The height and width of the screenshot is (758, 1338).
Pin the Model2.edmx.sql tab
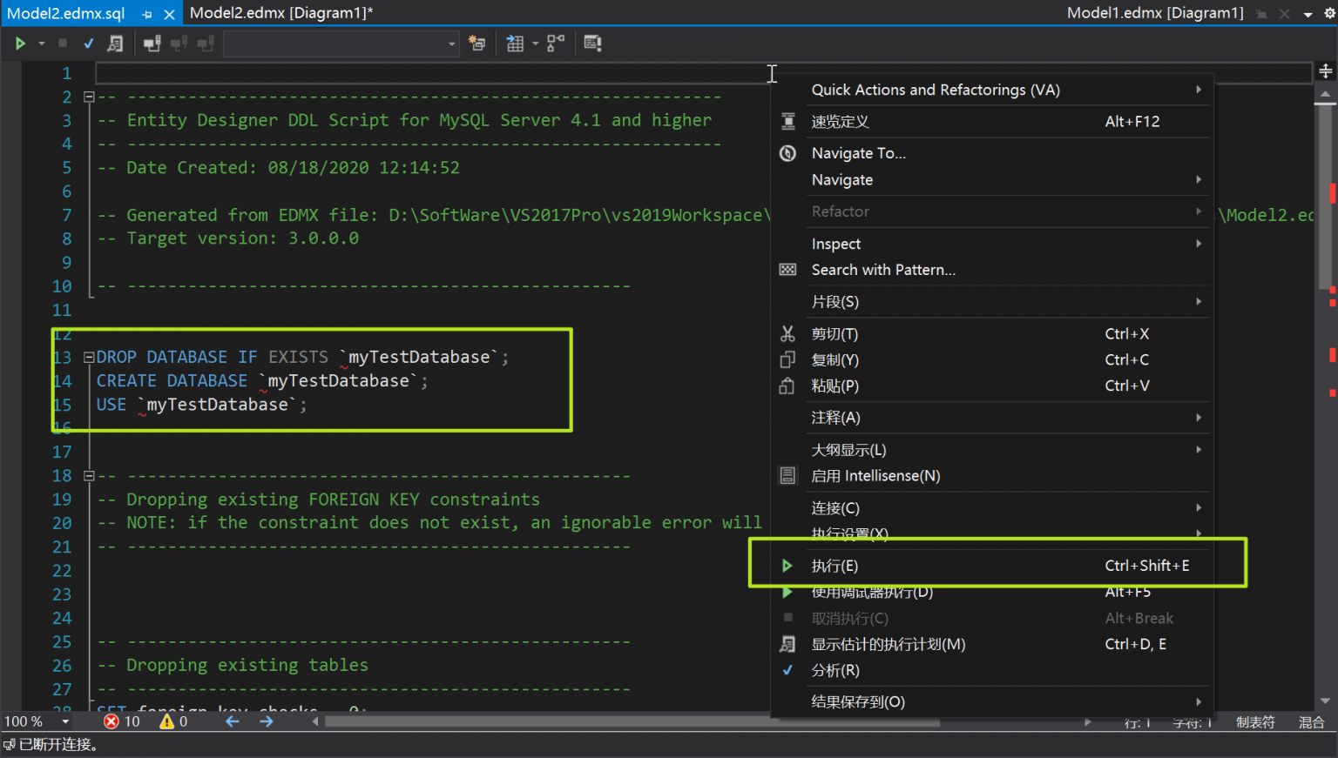point(147,14)
